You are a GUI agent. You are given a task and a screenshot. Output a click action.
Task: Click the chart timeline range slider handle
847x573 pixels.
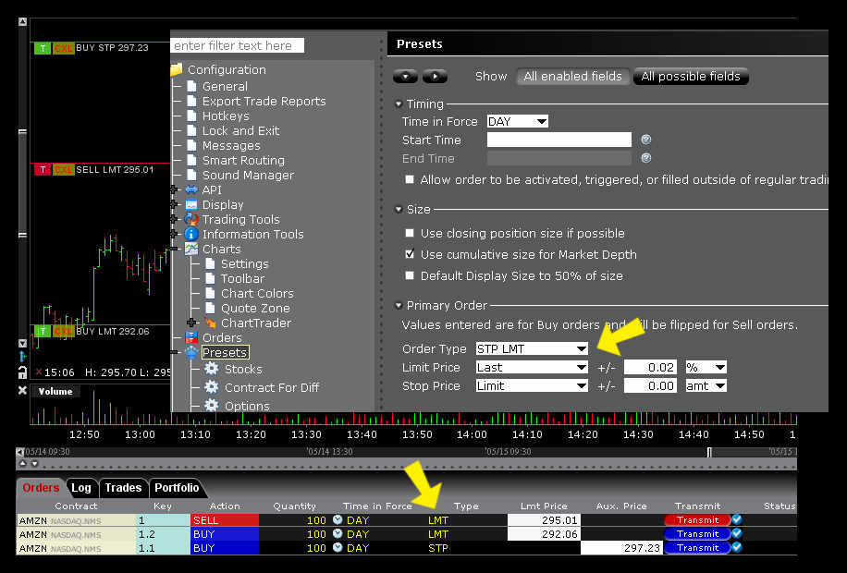(x=710, y=452)
